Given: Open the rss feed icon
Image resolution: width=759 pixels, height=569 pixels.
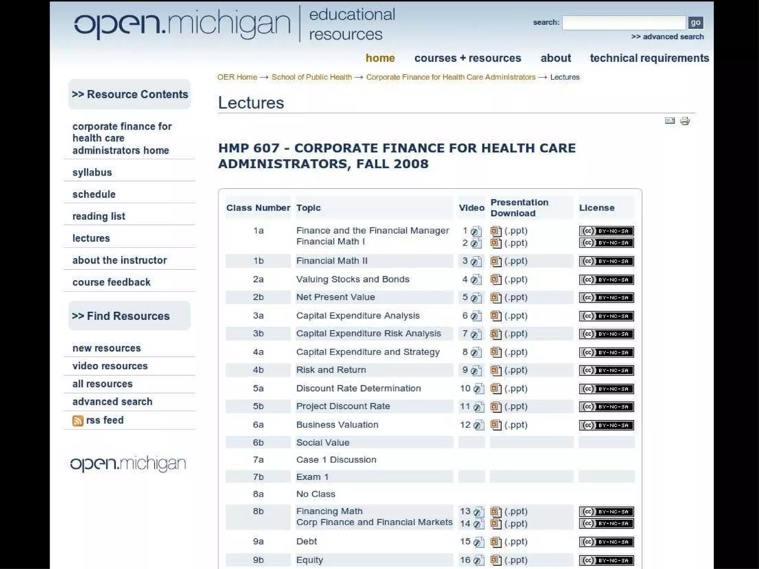Looking at the screenshot, I should coord(78,421).
